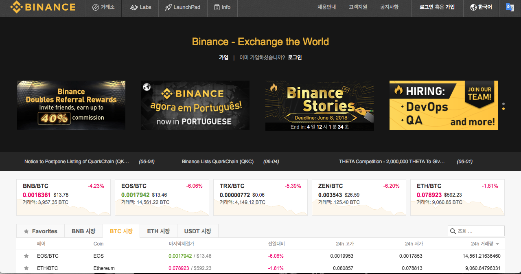This screenshot has width=521, height=274.
Task: Click the LaunchPad rocket icon
Action: [x=168, y=7]
